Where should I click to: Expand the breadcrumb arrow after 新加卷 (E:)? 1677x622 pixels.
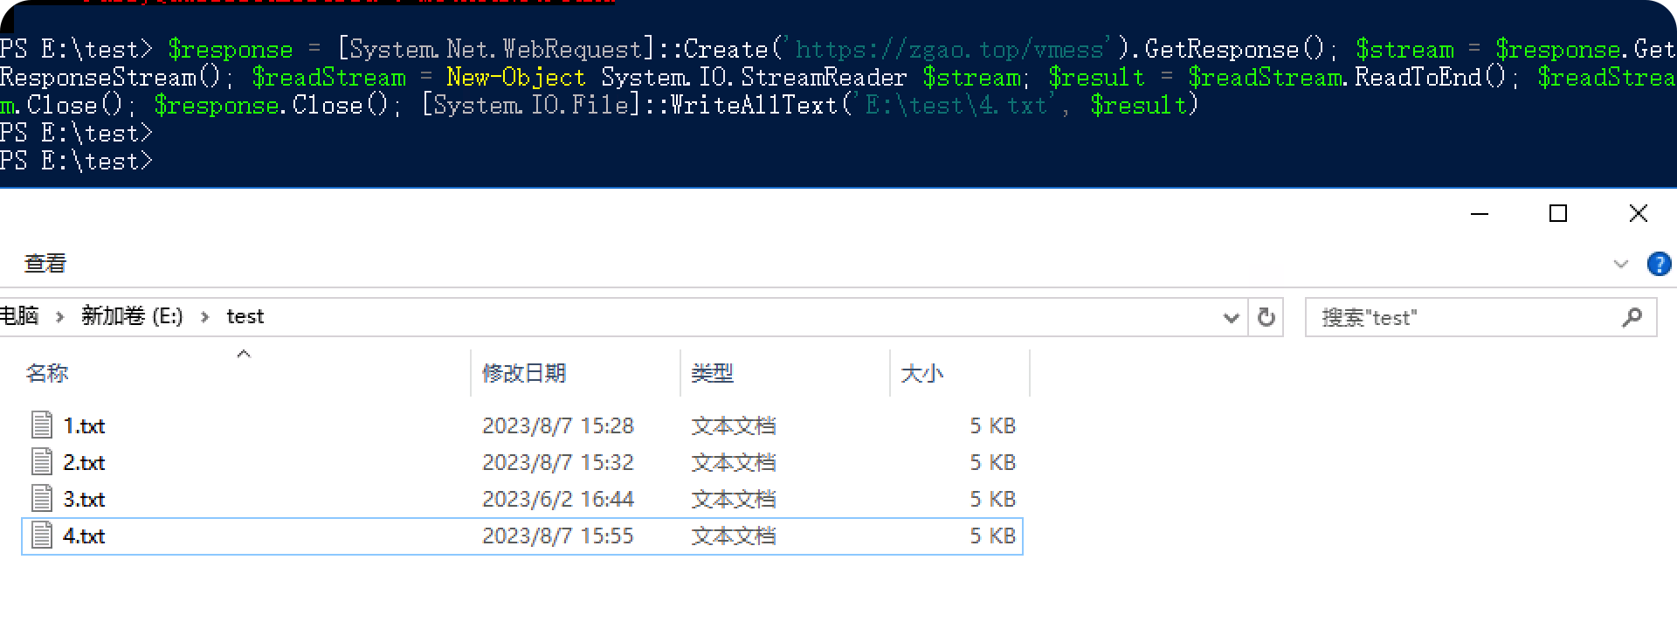(x=204, y=317)
